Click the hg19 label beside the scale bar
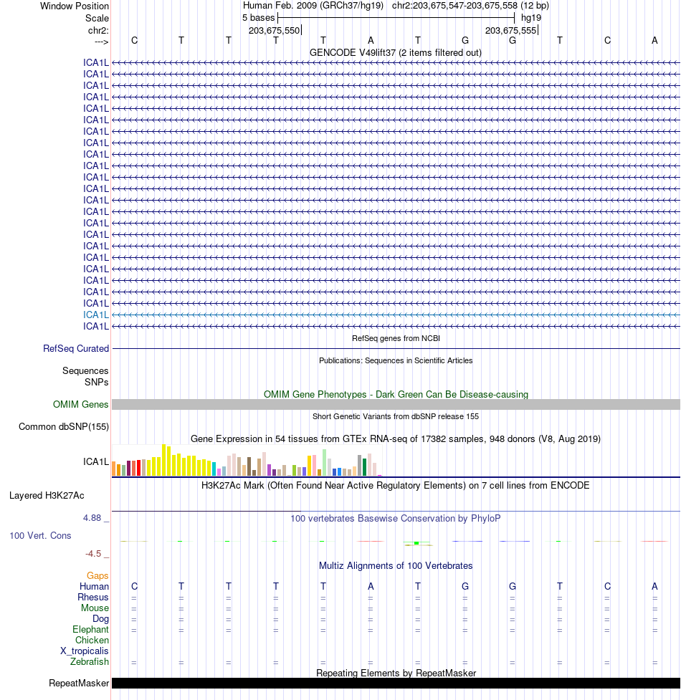The image size is (681, 700). pyautogui.click(x=531, y=18)
